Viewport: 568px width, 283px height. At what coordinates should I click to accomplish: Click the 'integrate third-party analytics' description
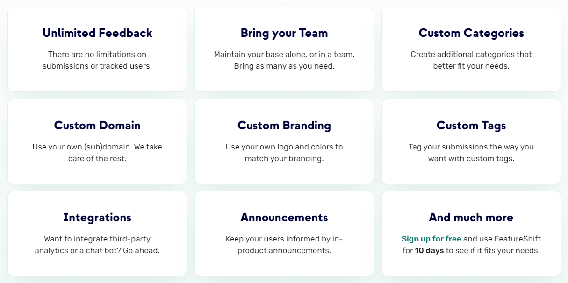tap(97, 245)
